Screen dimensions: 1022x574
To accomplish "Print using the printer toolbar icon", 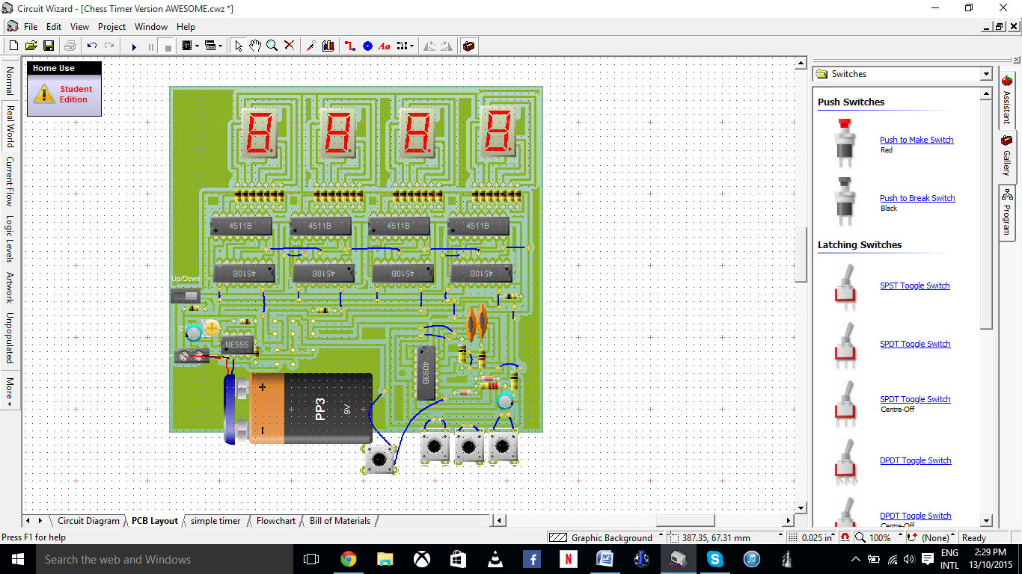I will pyautogui.click(x=70, y=46).
